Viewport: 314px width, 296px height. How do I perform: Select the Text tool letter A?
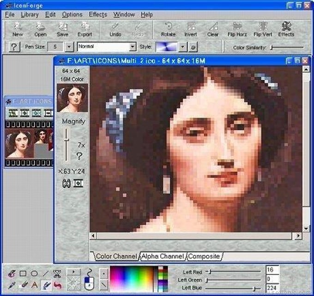click(x=35, y=285)
